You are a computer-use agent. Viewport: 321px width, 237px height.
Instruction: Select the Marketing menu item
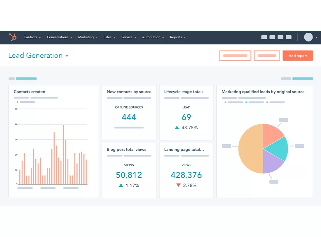(x=86, y=37)
